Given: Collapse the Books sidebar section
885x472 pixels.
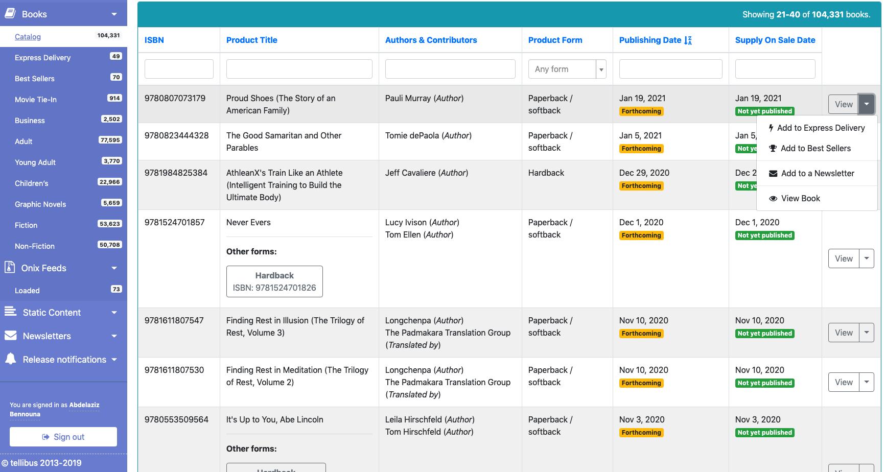Looking at the screenshot, I should pos(114,14).
